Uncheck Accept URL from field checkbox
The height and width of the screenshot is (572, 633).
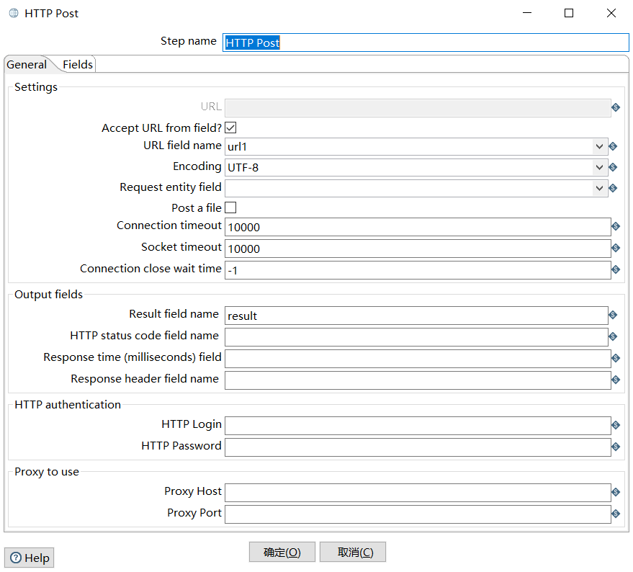click(x=230, y=128)
